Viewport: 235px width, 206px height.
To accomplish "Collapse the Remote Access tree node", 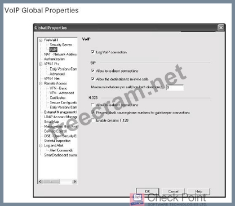I will 41,83.
